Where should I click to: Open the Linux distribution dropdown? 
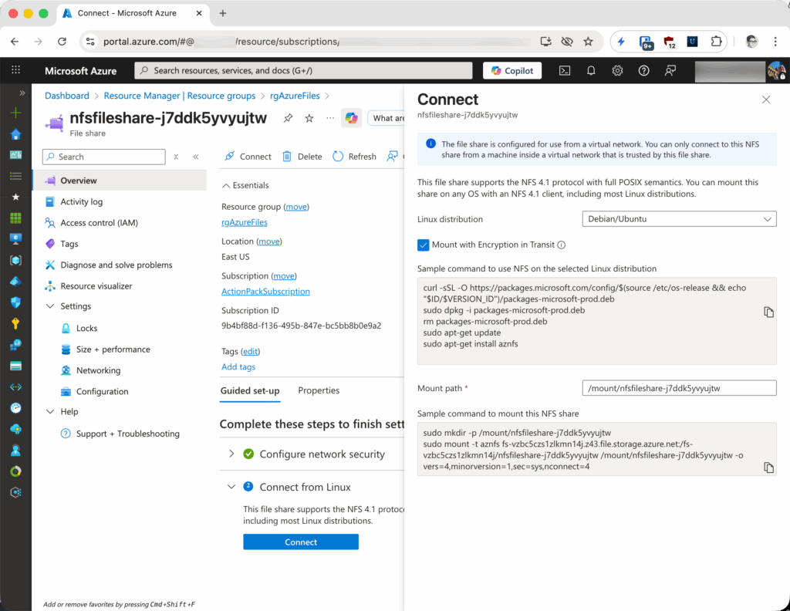pyautogui.click(x=678, y=219)
